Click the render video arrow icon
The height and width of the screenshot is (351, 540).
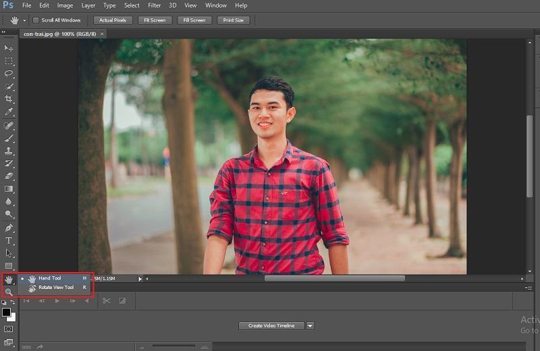(40, 347)
